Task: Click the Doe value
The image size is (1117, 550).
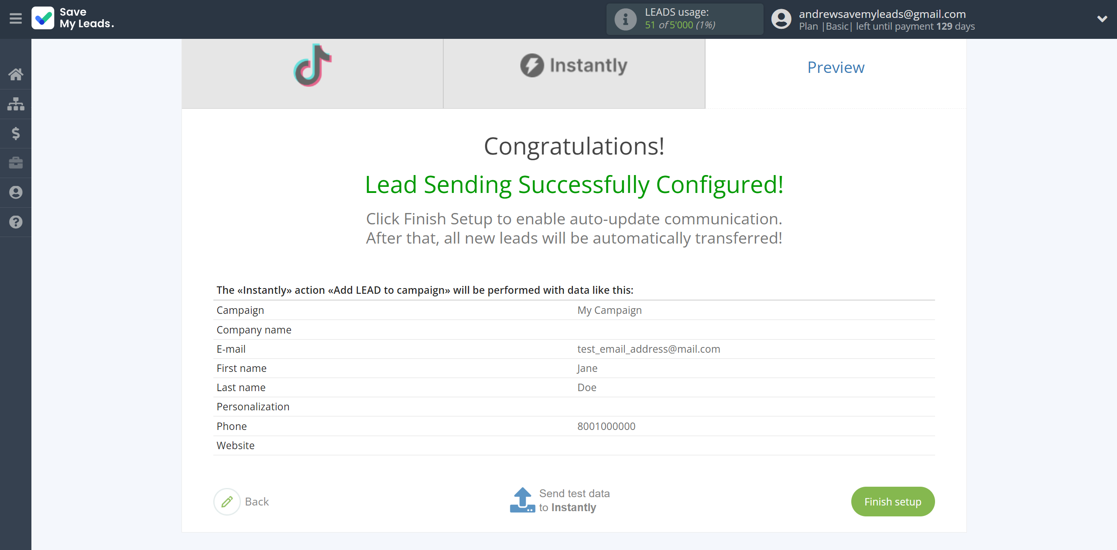Action: click(587, 387)
